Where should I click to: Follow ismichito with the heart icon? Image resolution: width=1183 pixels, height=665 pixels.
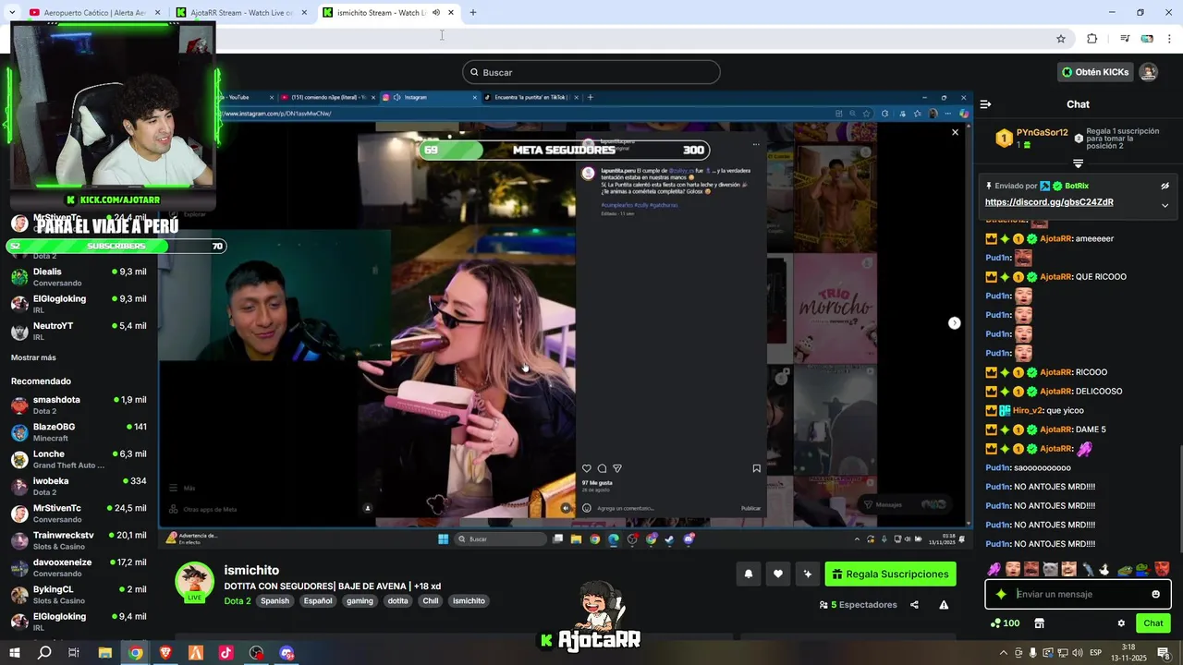click(778, 574)
